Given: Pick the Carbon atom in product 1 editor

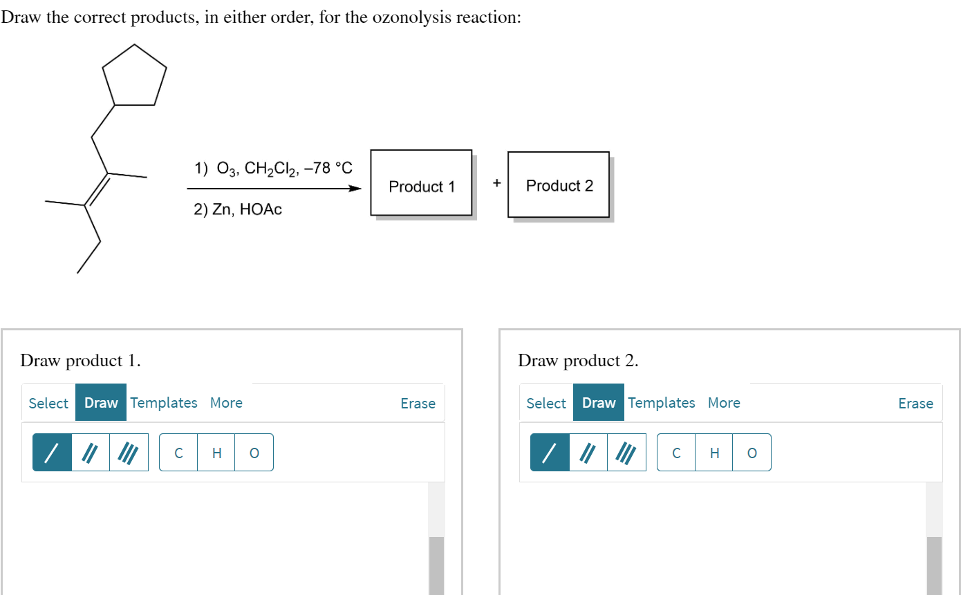Looking at the screenshot, I should tap(178, 453).
